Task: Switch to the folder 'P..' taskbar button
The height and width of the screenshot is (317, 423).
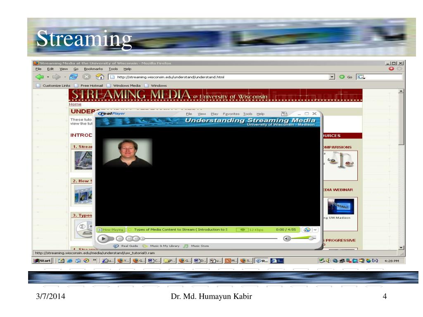Action: tap(169, 261)
